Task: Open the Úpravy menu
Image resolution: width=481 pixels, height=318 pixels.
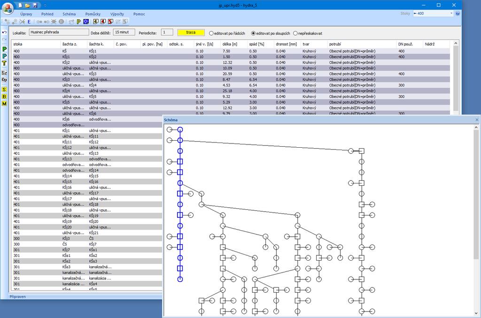Action: [x=26, y=14]
